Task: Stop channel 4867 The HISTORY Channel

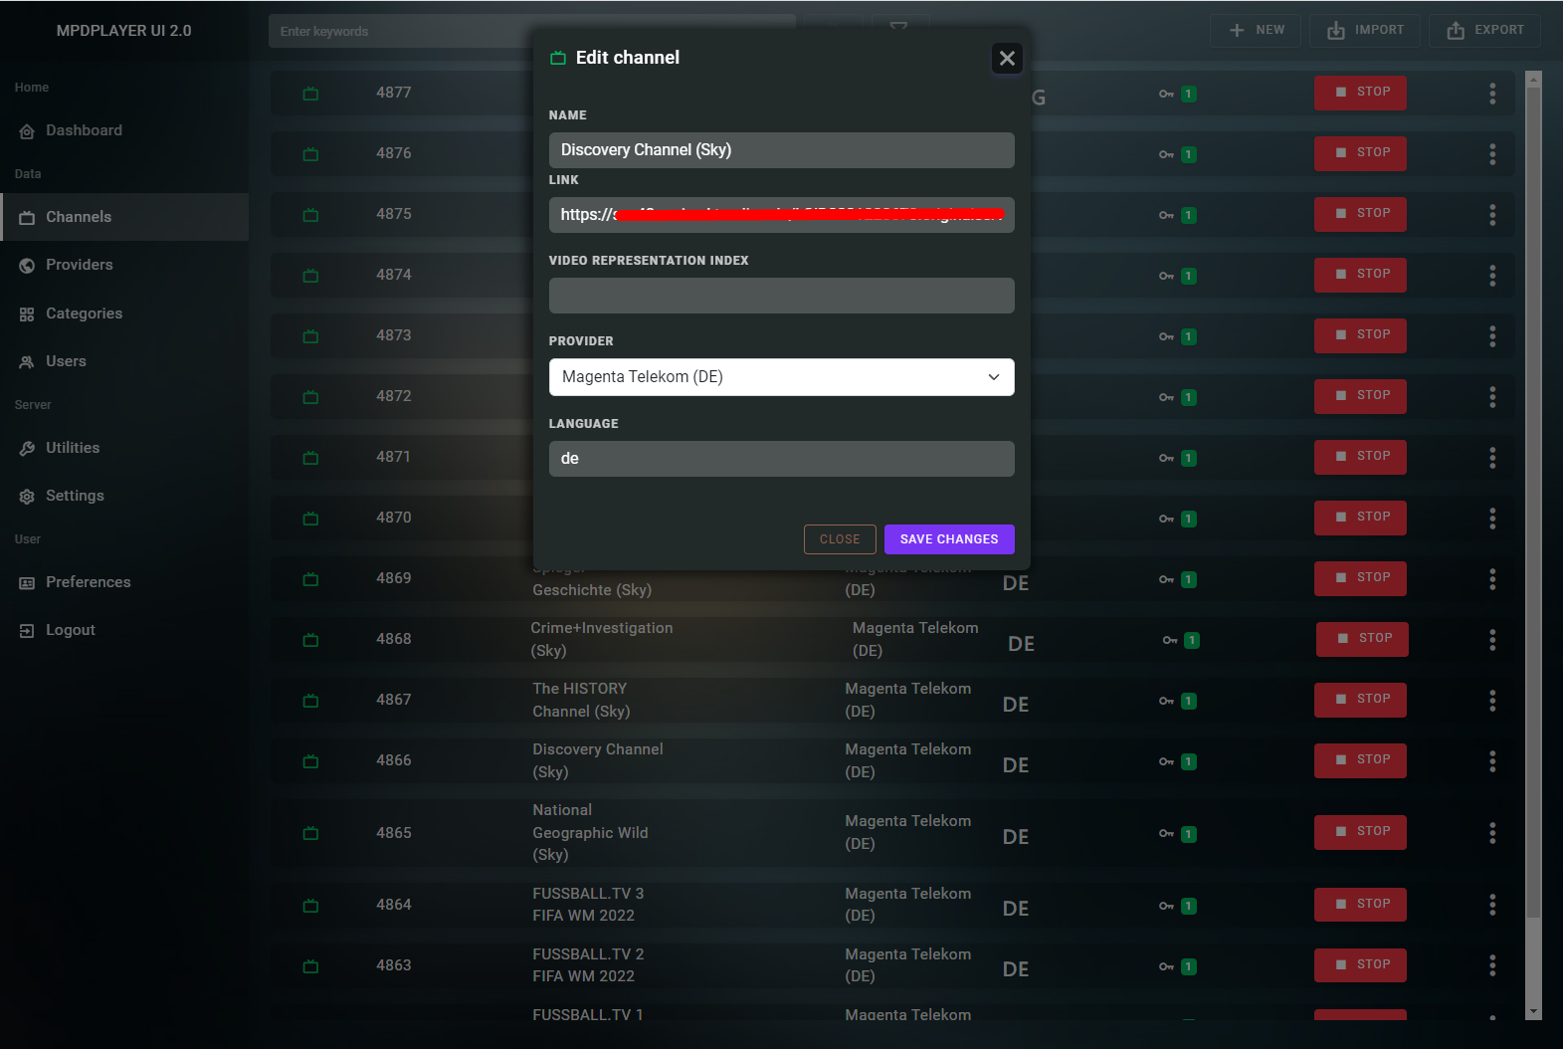Action: click(1359, 700)
